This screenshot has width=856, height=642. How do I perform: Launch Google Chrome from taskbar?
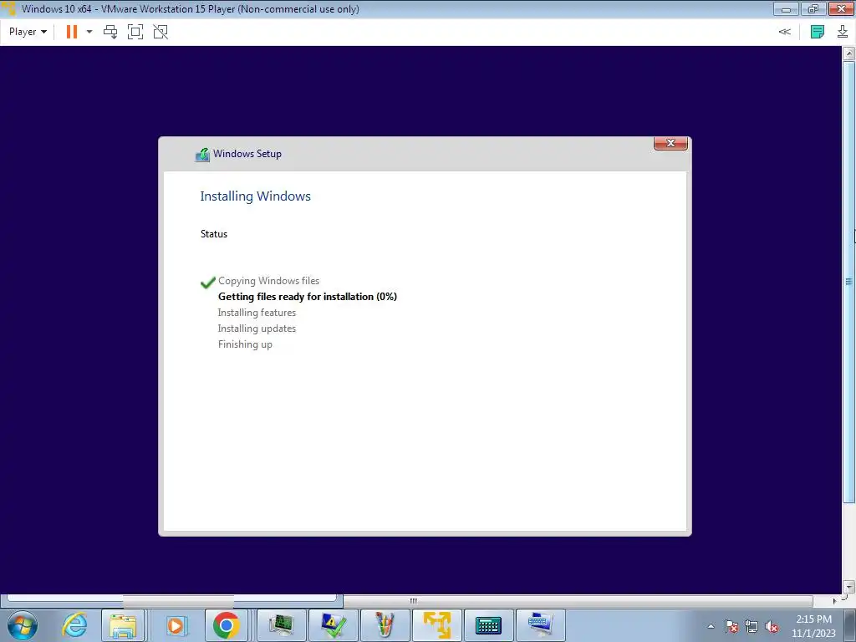[x=226, y=625]
